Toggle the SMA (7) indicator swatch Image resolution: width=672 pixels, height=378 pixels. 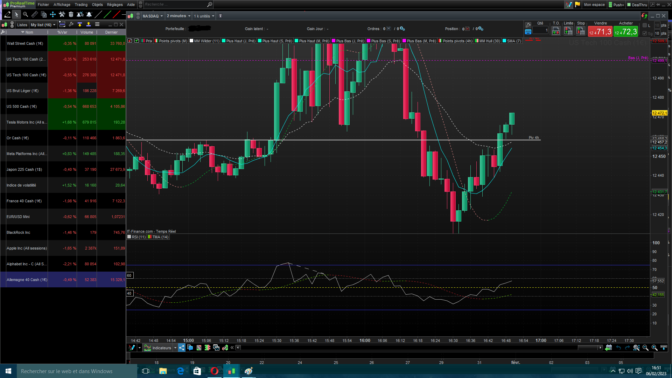click(x=504, y=41)
